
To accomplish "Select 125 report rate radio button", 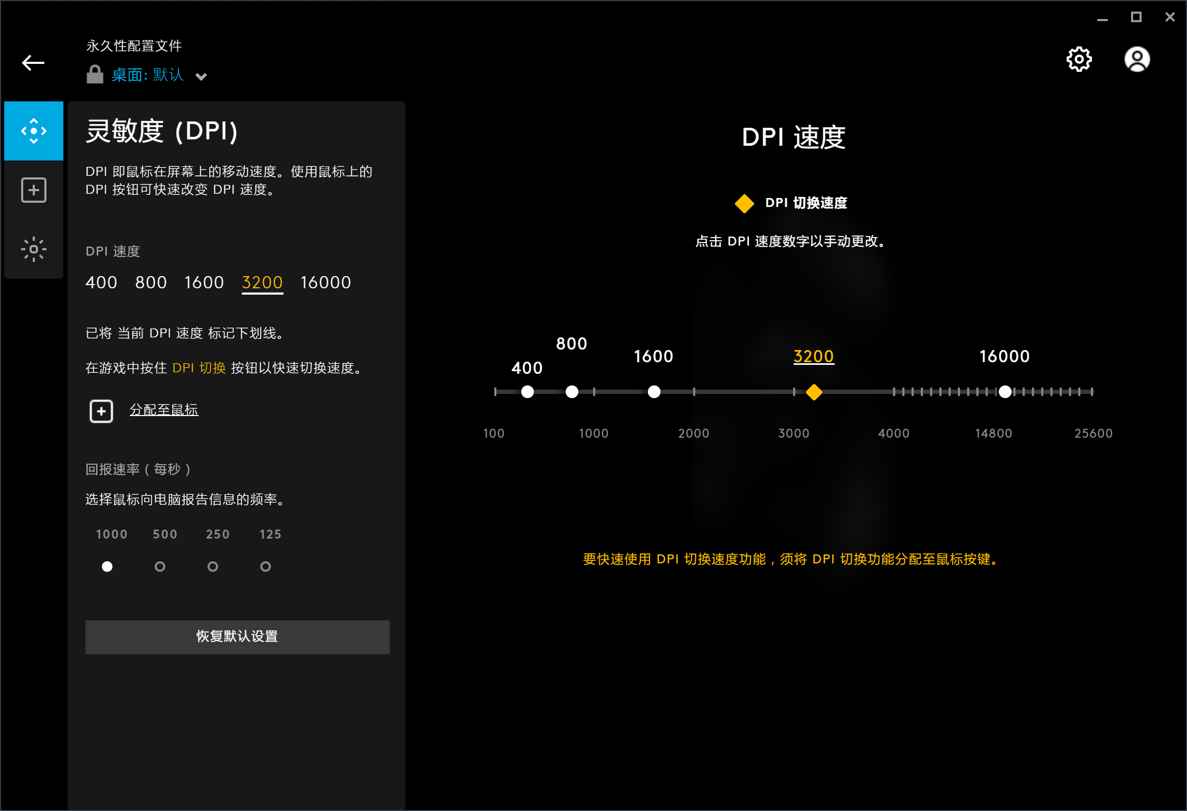I will click(266, 567).
